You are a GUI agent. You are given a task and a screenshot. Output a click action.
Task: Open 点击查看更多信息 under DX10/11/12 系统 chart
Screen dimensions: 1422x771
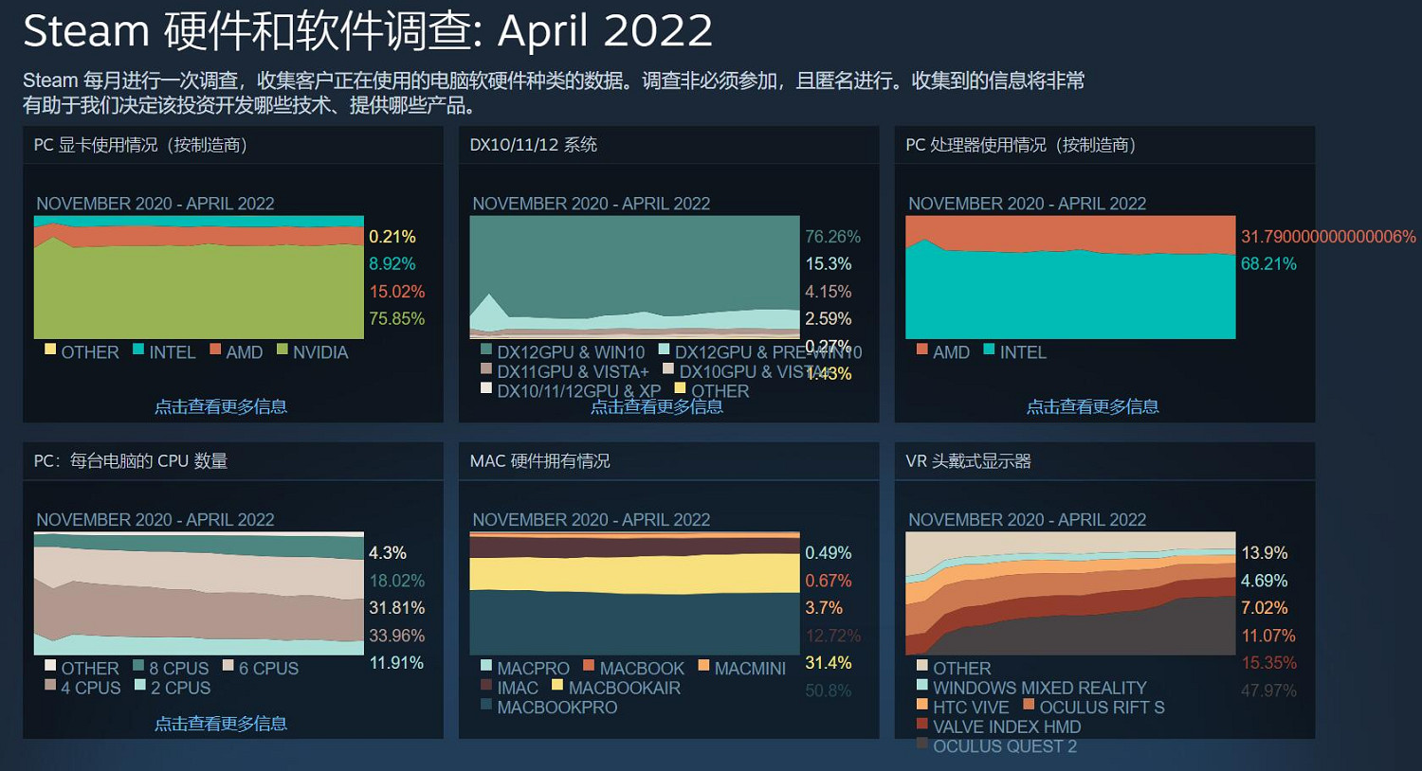point(657,405)
